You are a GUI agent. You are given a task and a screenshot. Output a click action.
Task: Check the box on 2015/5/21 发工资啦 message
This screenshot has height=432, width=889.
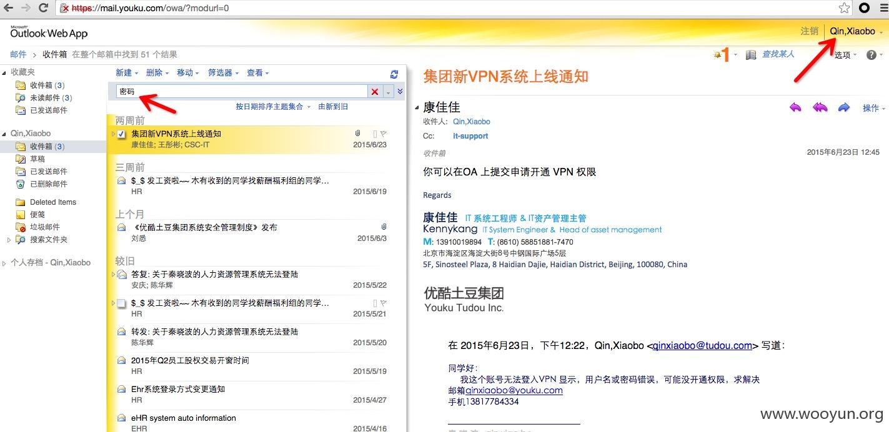(x=121, y=303)
